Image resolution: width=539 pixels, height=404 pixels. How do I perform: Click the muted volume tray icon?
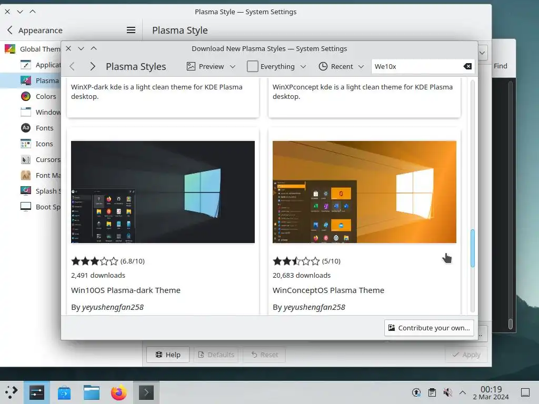(447, 392)
